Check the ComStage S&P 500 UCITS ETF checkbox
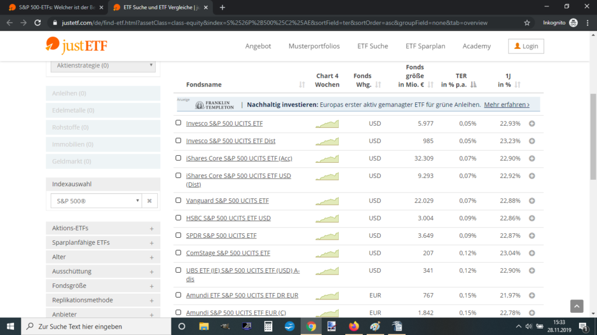This screenshot has height=335, width=597. 178,252
